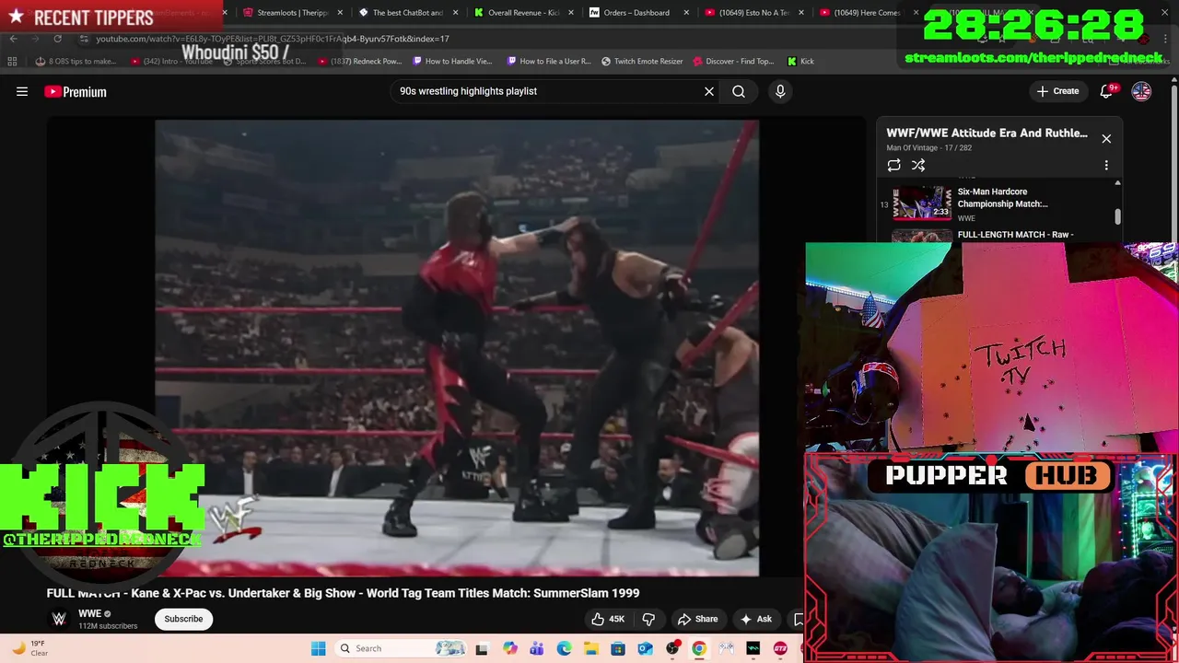
Task: Share the video
Action: pos(697,619)
